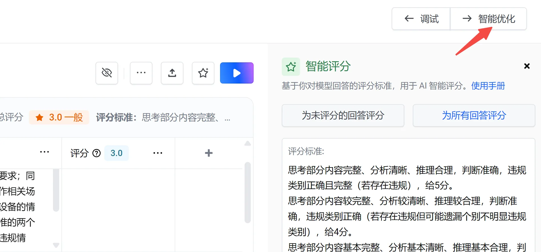
Task: Click the 3.0 一般 overall rating badge
Action: 59,117
